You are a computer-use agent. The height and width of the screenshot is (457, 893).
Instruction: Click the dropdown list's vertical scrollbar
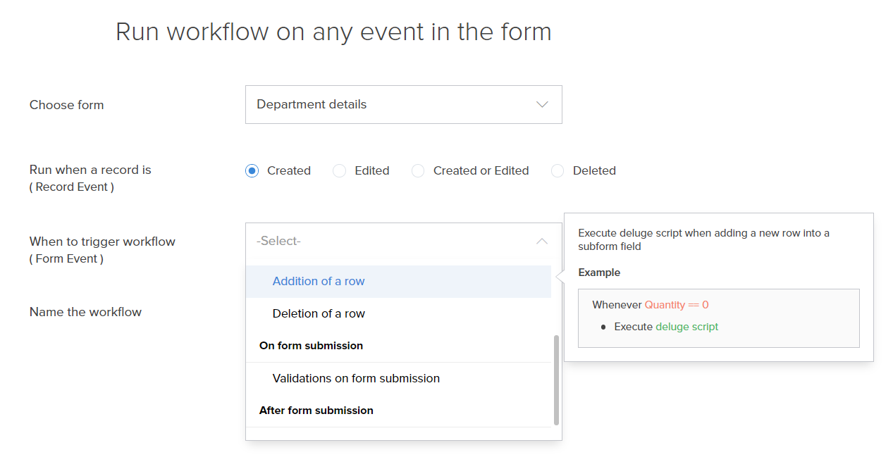pos(556,380)
